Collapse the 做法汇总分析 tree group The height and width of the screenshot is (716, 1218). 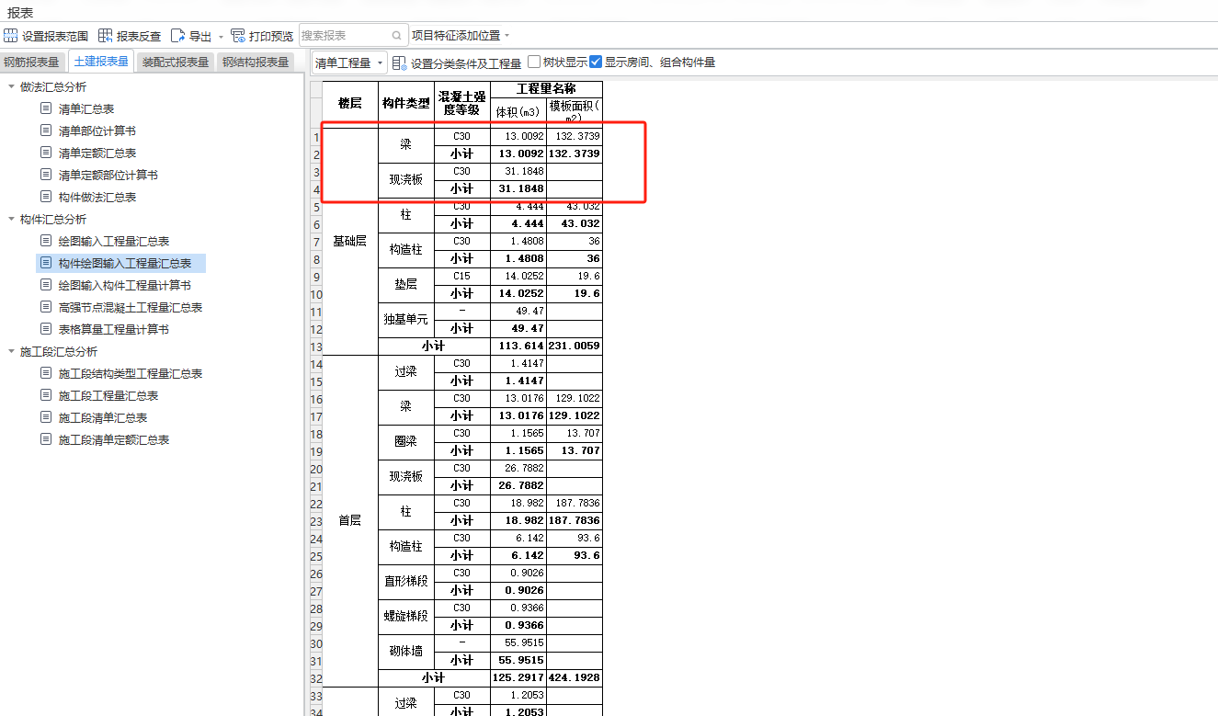pyautogui.click(x=11, y=86)
